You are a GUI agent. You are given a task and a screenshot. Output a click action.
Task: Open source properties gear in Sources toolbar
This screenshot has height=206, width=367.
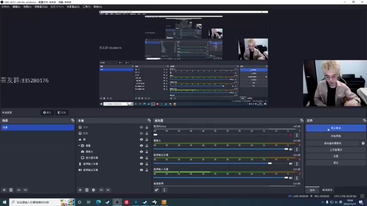[94, 190]
